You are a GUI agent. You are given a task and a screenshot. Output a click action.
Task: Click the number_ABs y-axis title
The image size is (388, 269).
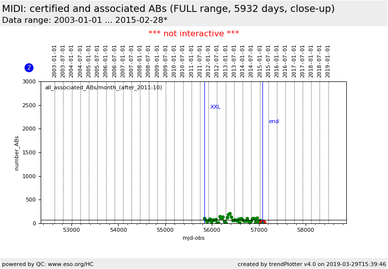pos(17,153)
